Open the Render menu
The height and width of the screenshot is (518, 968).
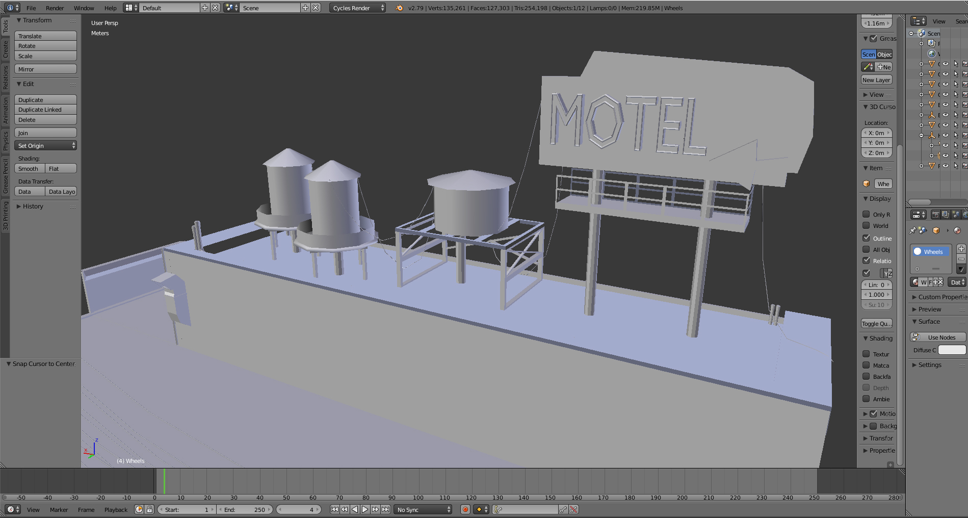pyautogui.click(x=55, y=8)
